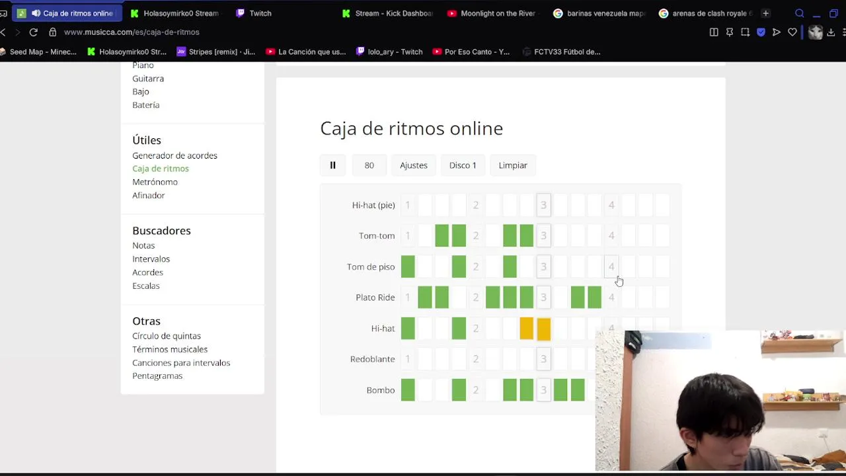This screenshot has height=476, width=846.
Task: Disable the first green step in Tom de piso row
Action: coord(408,266)
